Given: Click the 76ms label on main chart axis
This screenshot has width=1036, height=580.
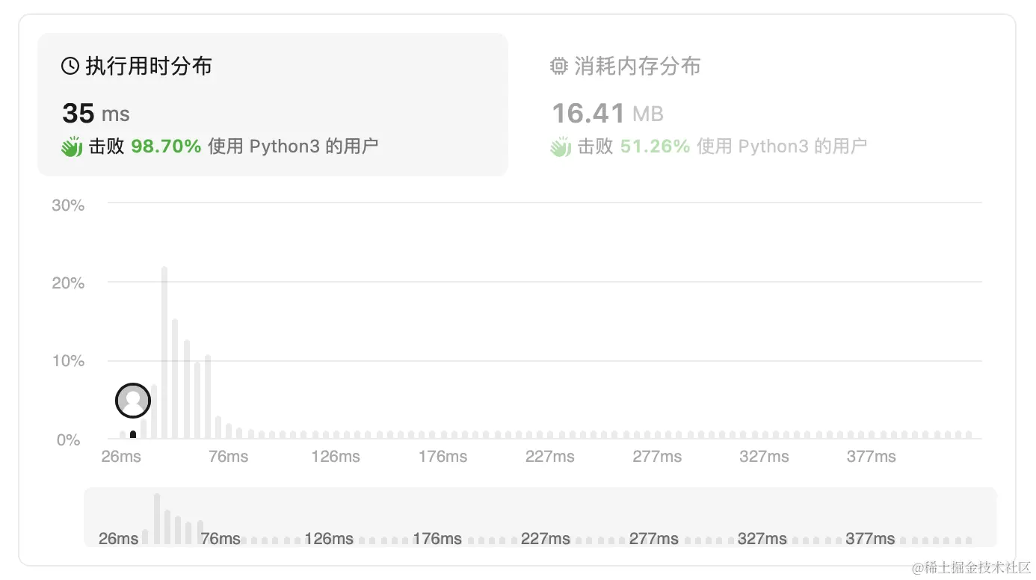Looking at the screenshot, I should (x=228, y=457).
